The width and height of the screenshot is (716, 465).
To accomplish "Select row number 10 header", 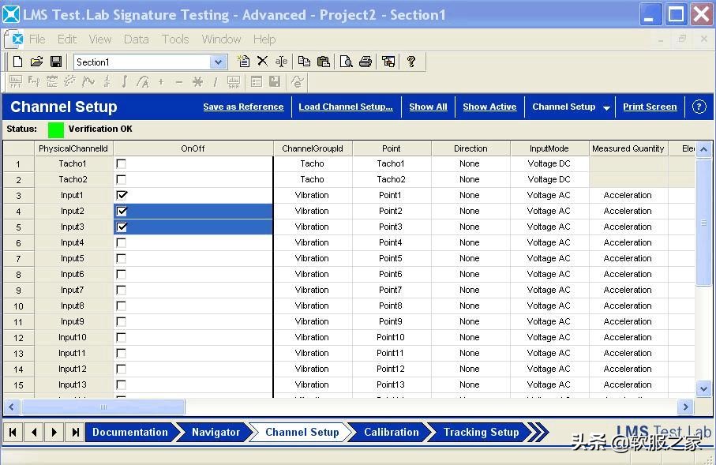I will (x=18, y=306).
